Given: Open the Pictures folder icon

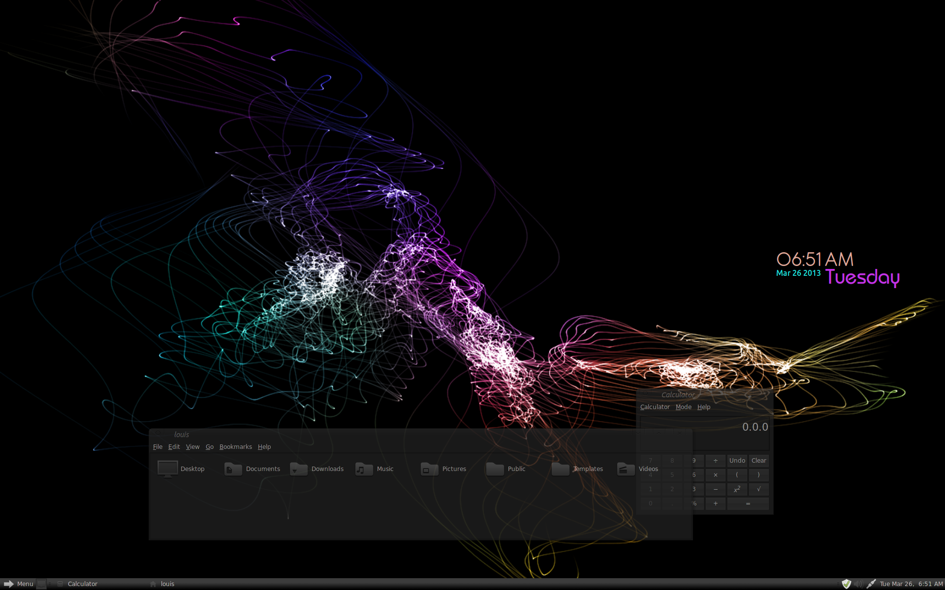Looking at the screenshot, I should 429,469.
